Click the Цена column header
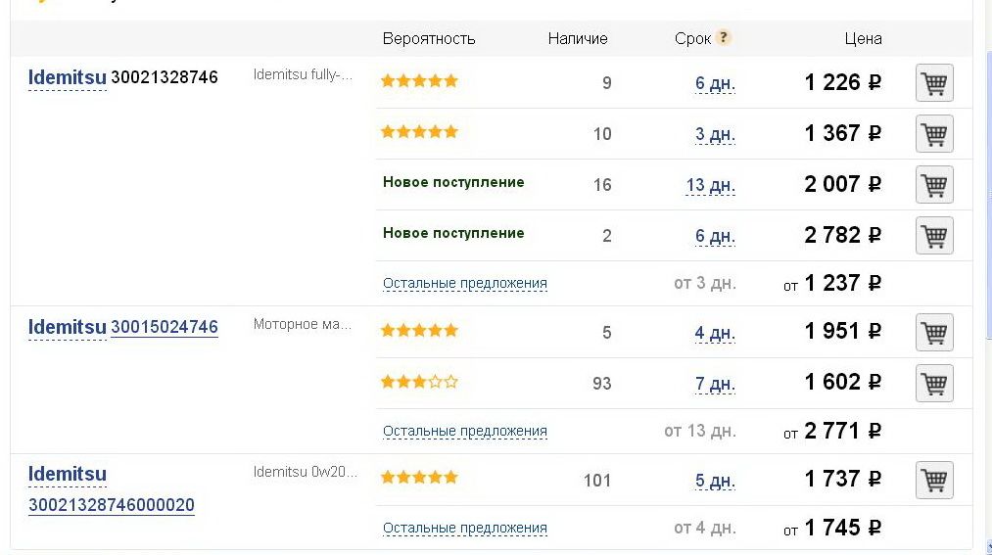This screenshot has height=555, width=992. point(863,38)
